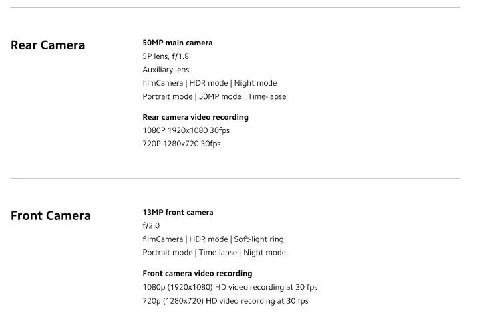This screenshot has width=481, height=315.
Task: Select the Front camera video recording heading
Action: pos(197,274)
